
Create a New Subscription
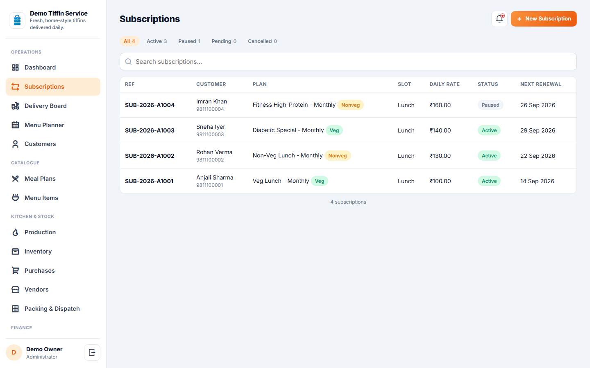tap(544, 19)
